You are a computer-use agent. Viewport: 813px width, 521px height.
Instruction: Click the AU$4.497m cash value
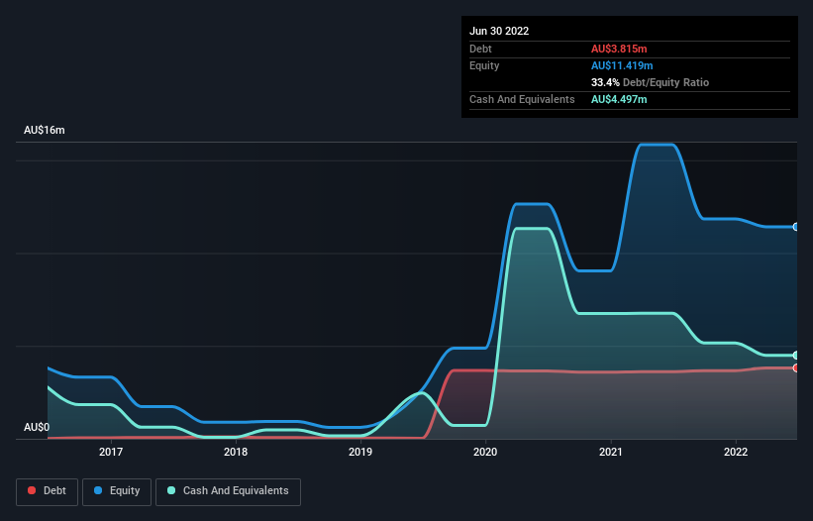pyautogui.click(x=619, y=99)
